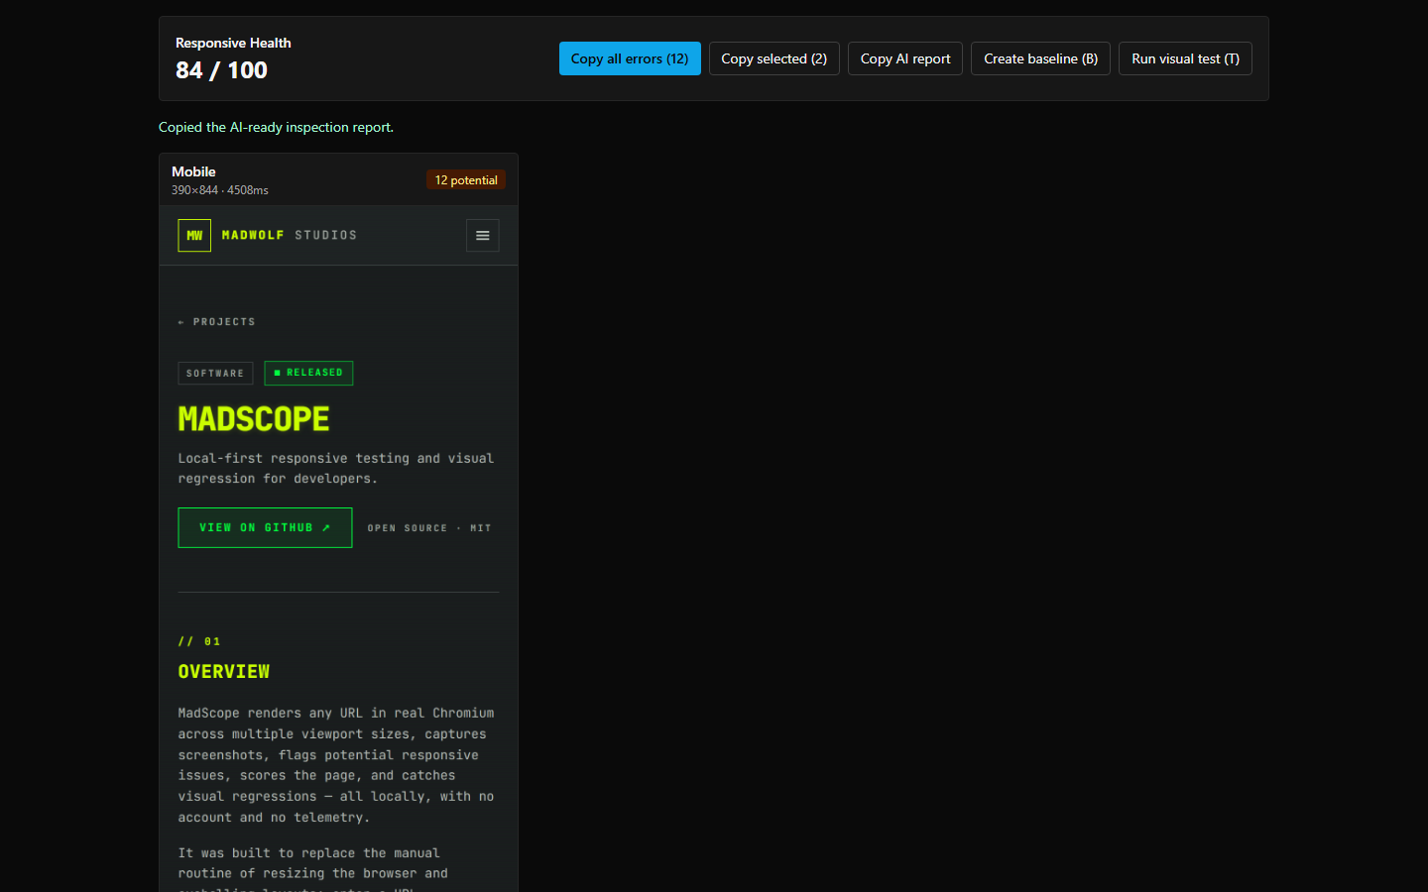Click the 12 potential issues badge

(x=466, y=180)
